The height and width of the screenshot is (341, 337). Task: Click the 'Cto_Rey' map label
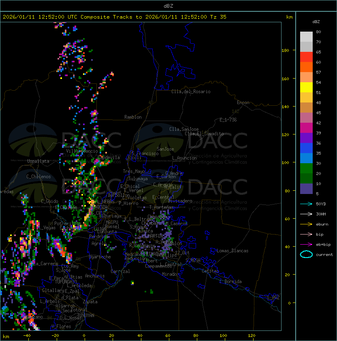coord(70,266)
